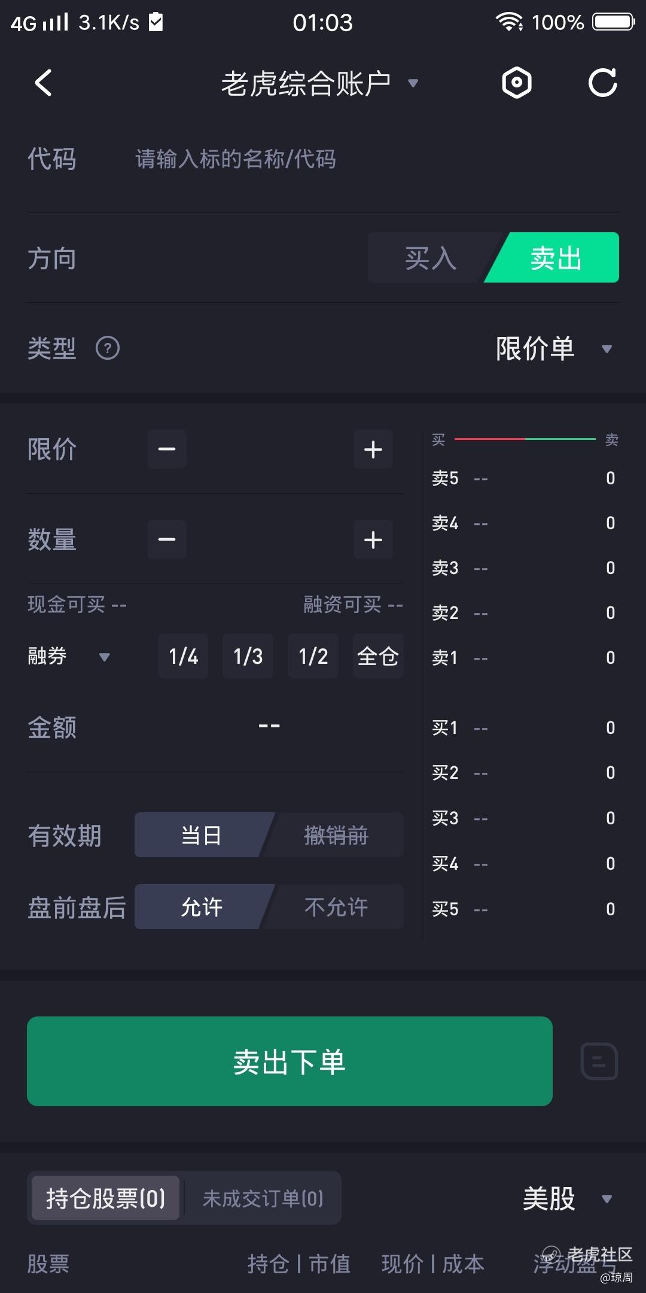Tap the refresh icon
This screenshot has width=646, height=1293.
[x=602, y=83]
